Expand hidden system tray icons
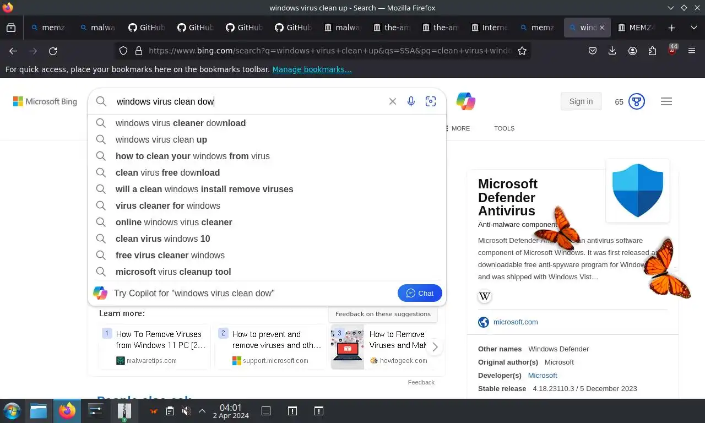The image size is (705, 423). pos(202,411)
